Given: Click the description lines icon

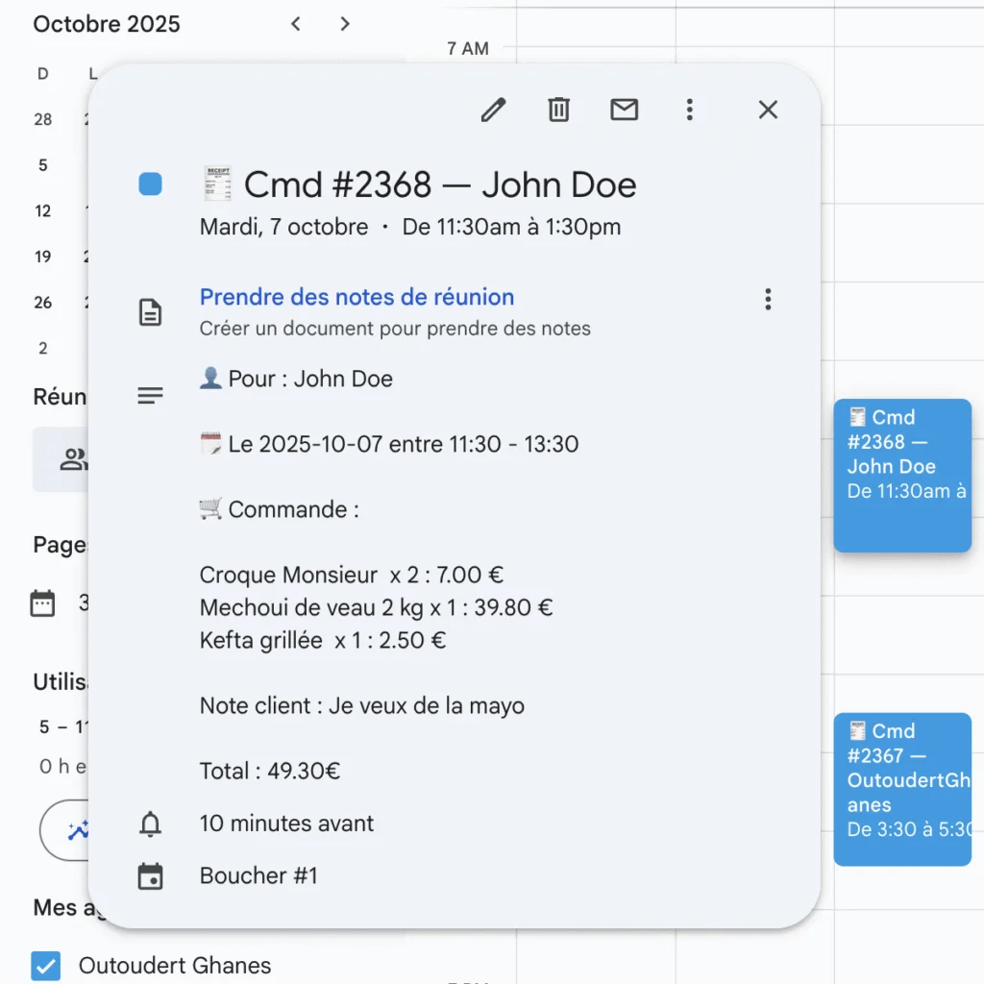Looking at the screenshot, I should (151, 395).
